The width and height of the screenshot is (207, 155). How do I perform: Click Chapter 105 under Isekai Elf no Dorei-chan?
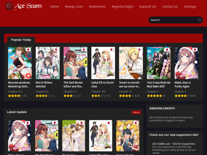98,92
